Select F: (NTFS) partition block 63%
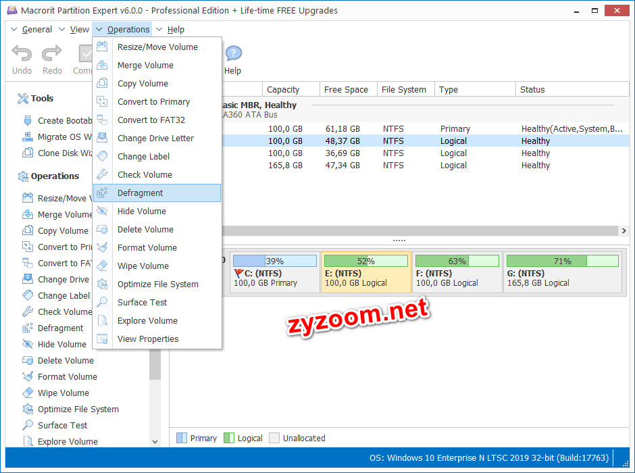635x473 pixels. point(457,272)
